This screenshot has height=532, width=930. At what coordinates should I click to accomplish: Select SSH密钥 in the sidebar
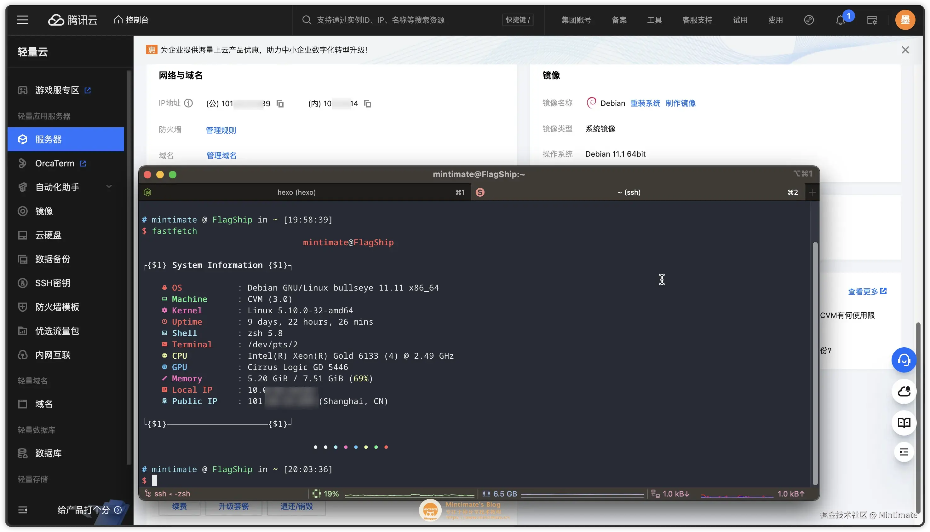coord(53,283)
